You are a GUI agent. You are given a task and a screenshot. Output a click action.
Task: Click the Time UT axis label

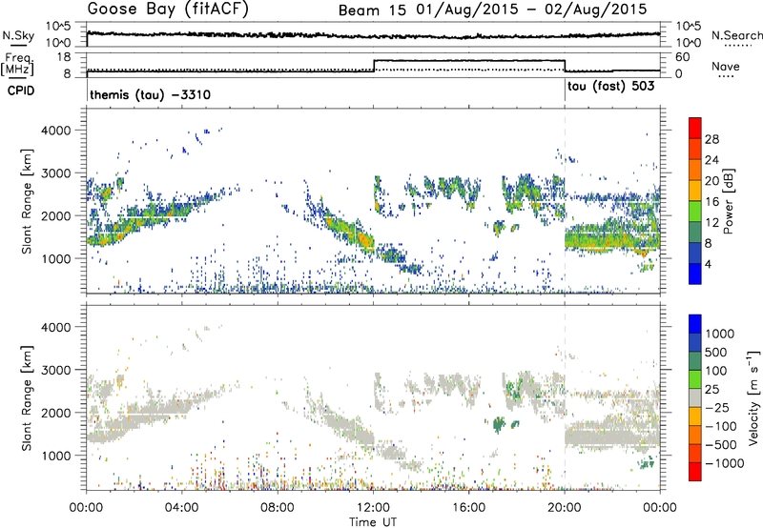click(373, 522)
